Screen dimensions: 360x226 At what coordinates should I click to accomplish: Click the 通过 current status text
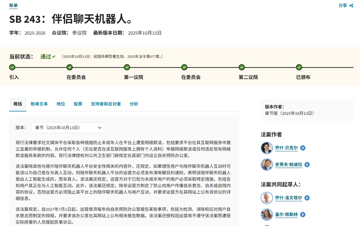[x=46, y=57]
